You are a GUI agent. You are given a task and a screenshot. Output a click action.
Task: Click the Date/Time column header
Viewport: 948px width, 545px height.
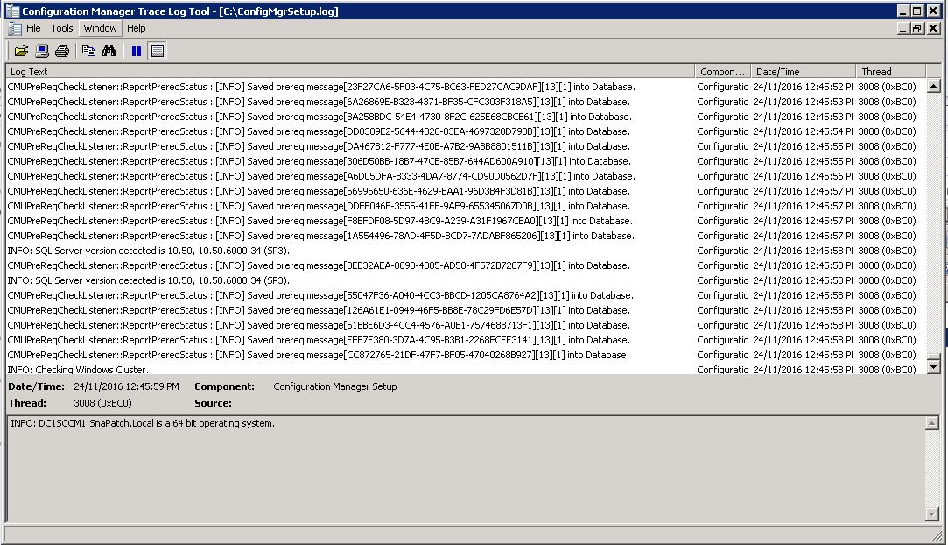[x=803, y=71]
